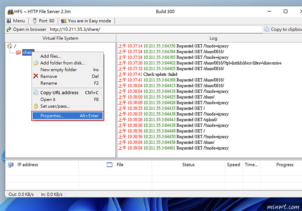Choose New empty folder
302x211 pixels.
(x=68, y=70)
